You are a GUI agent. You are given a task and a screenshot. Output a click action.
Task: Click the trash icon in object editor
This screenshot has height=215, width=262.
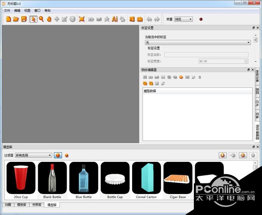[199, 77]
